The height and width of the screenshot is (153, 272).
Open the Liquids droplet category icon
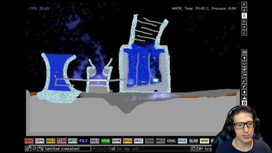(244, 92)
